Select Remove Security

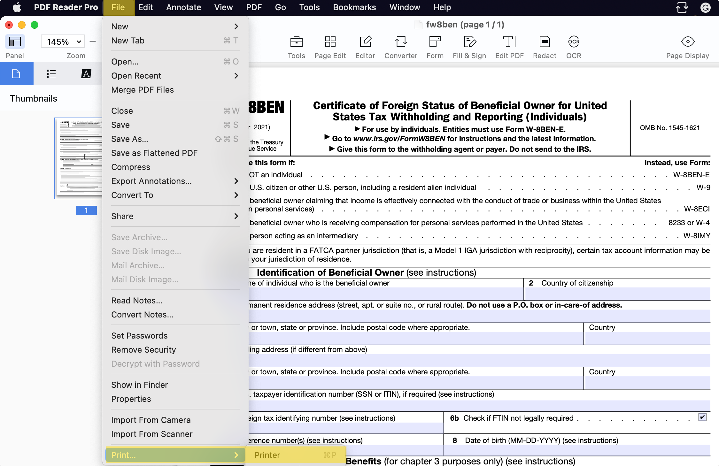[x=175, y=350]
